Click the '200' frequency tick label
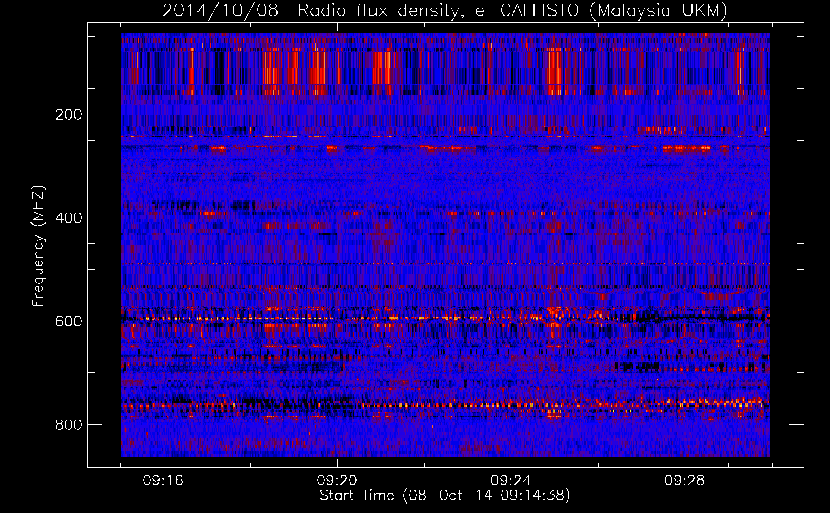The image size is (830, 513). pyautogui.click(x=68, y=114)
